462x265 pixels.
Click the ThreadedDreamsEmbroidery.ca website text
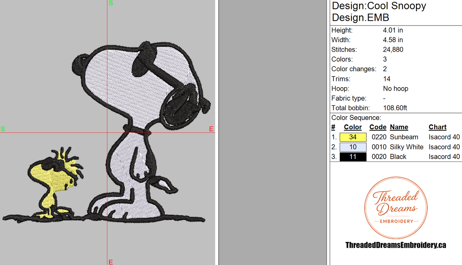[x=396, y=245]
